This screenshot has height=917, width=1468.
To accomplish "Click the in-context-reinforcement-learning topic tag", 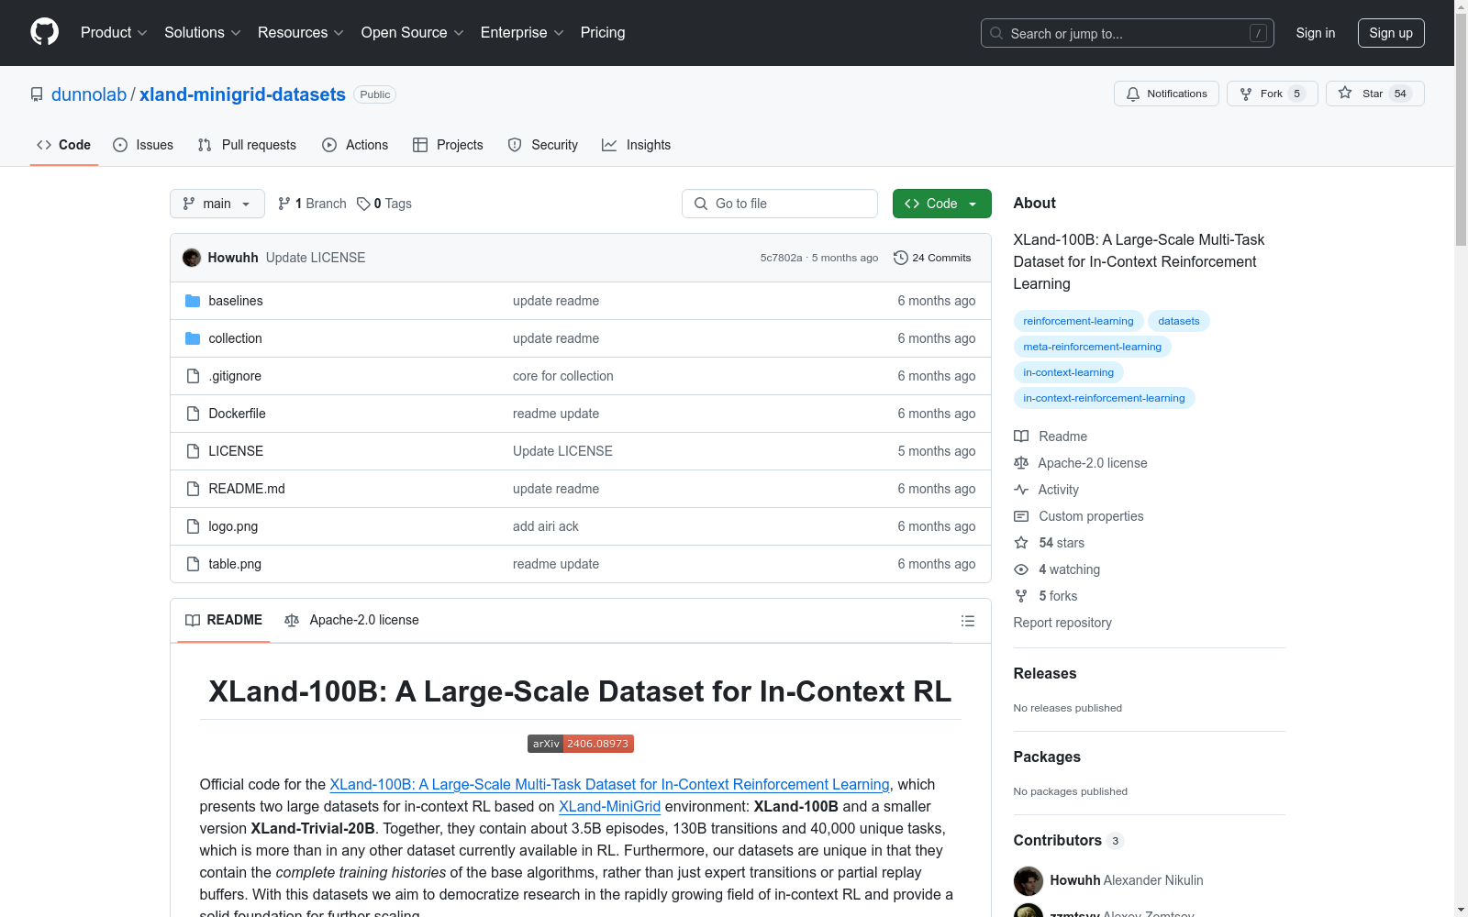I will pyautogui.click(x=1104, y=398).
